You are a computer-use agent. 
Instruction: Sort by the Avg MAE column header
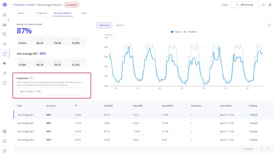[x=108, y=106]
